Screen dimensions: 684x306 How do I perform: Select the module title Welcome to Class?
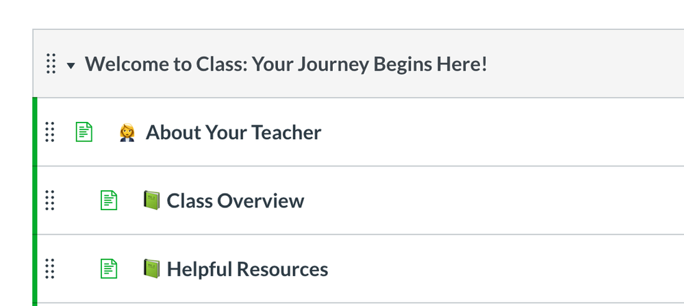coord(286,64)
